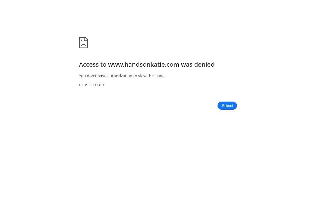Image resolution: width=316 pixels, height=210 pixels.
Task: Click the frowning face inside page icon
Action: point(83,44)
